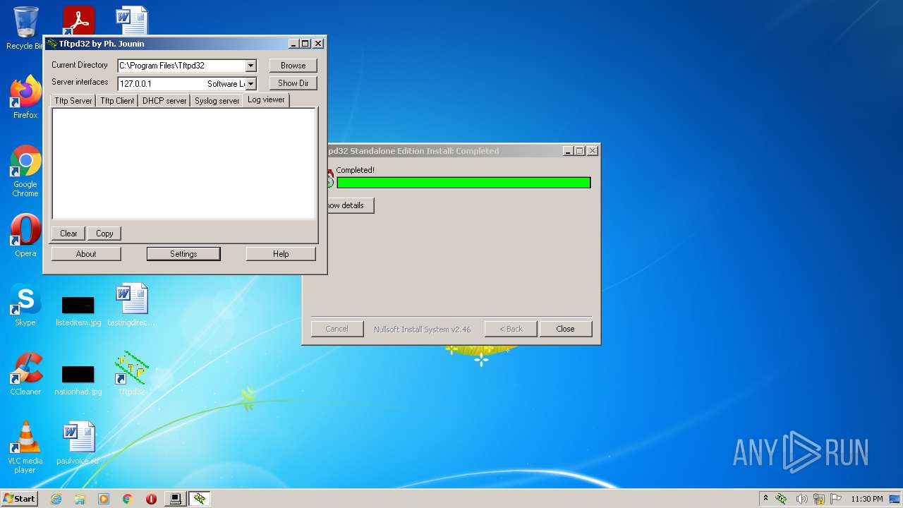Image resolution: width=903 pixels, height=508 pixels.
Task: Clear the log viewer contents
Action: click(68, 234)
